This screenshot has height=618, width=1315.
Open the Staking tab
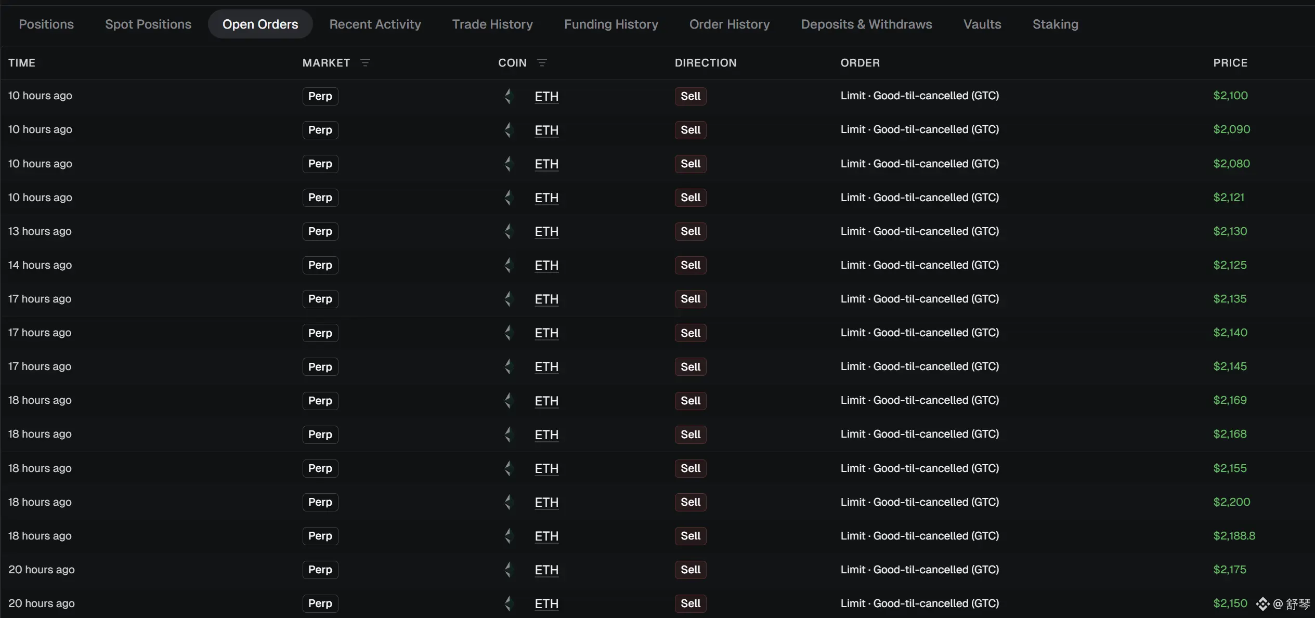tap(1055, 24)
